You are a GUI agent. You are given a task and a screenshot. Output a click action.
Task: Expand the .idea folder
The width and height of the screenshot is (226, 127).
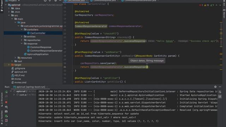9,8
